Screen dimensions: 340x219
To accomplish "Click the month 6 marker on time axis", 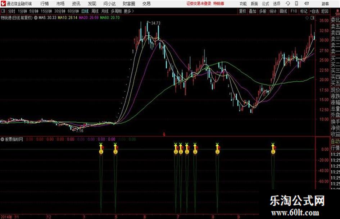I will tap(145, 217).
